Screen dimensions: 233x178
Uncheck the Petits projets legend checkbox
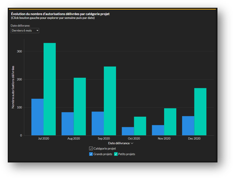(x=116, y=154)
